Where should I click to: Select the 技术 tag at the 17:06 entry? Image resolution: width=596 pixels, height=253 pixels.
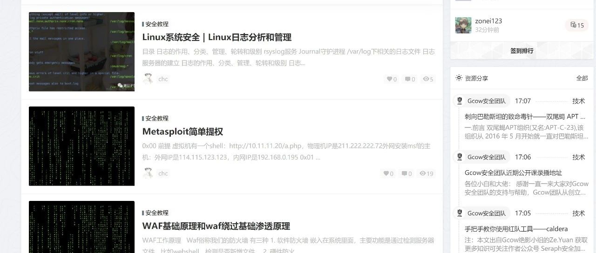point(579,157)
